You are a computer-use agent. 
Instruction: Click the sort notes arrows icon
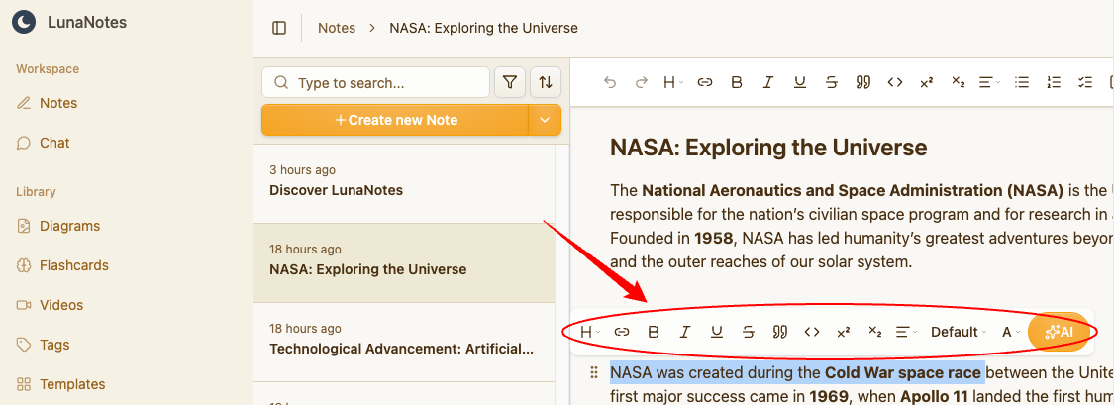pos(546,83)
